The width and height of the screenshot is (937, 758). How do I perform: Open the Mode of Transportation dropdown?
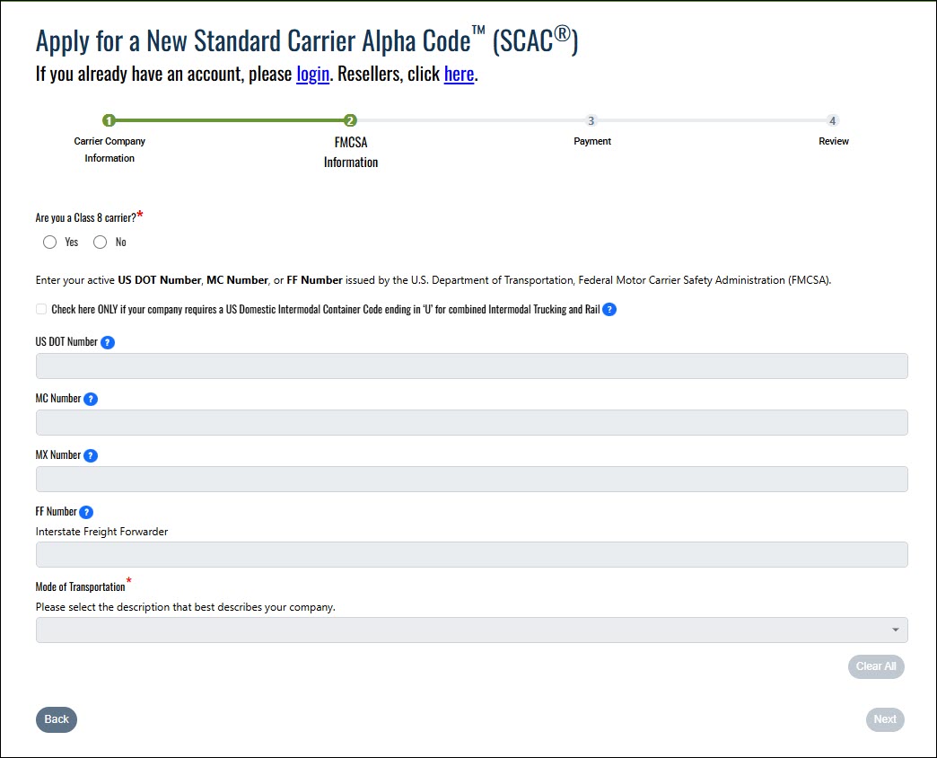click(x=471, y=630)
